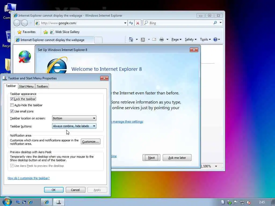Click the Refresh icon next to address bar
The image size is (275, 206).
tap(131, 23)
